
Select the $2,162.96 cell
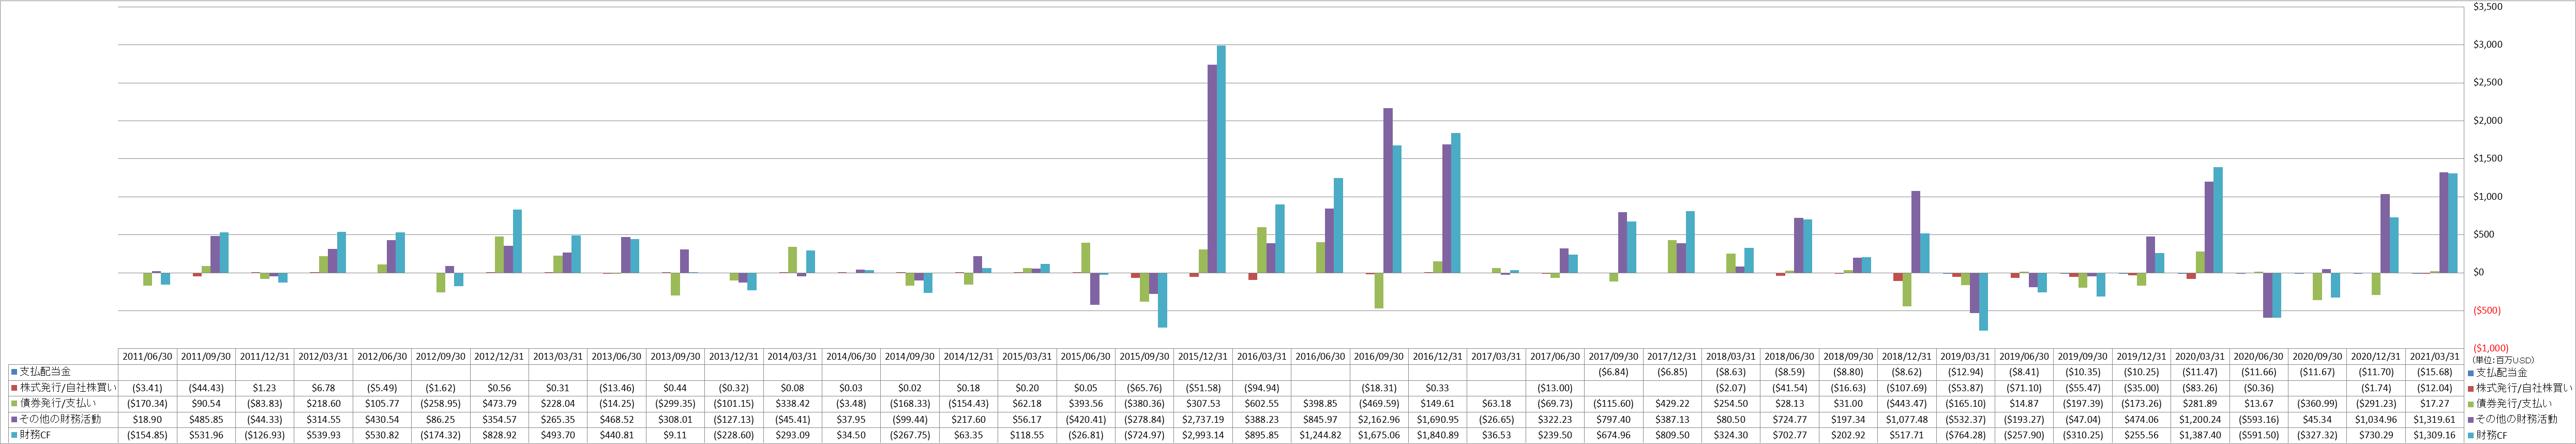[1378, 420]
